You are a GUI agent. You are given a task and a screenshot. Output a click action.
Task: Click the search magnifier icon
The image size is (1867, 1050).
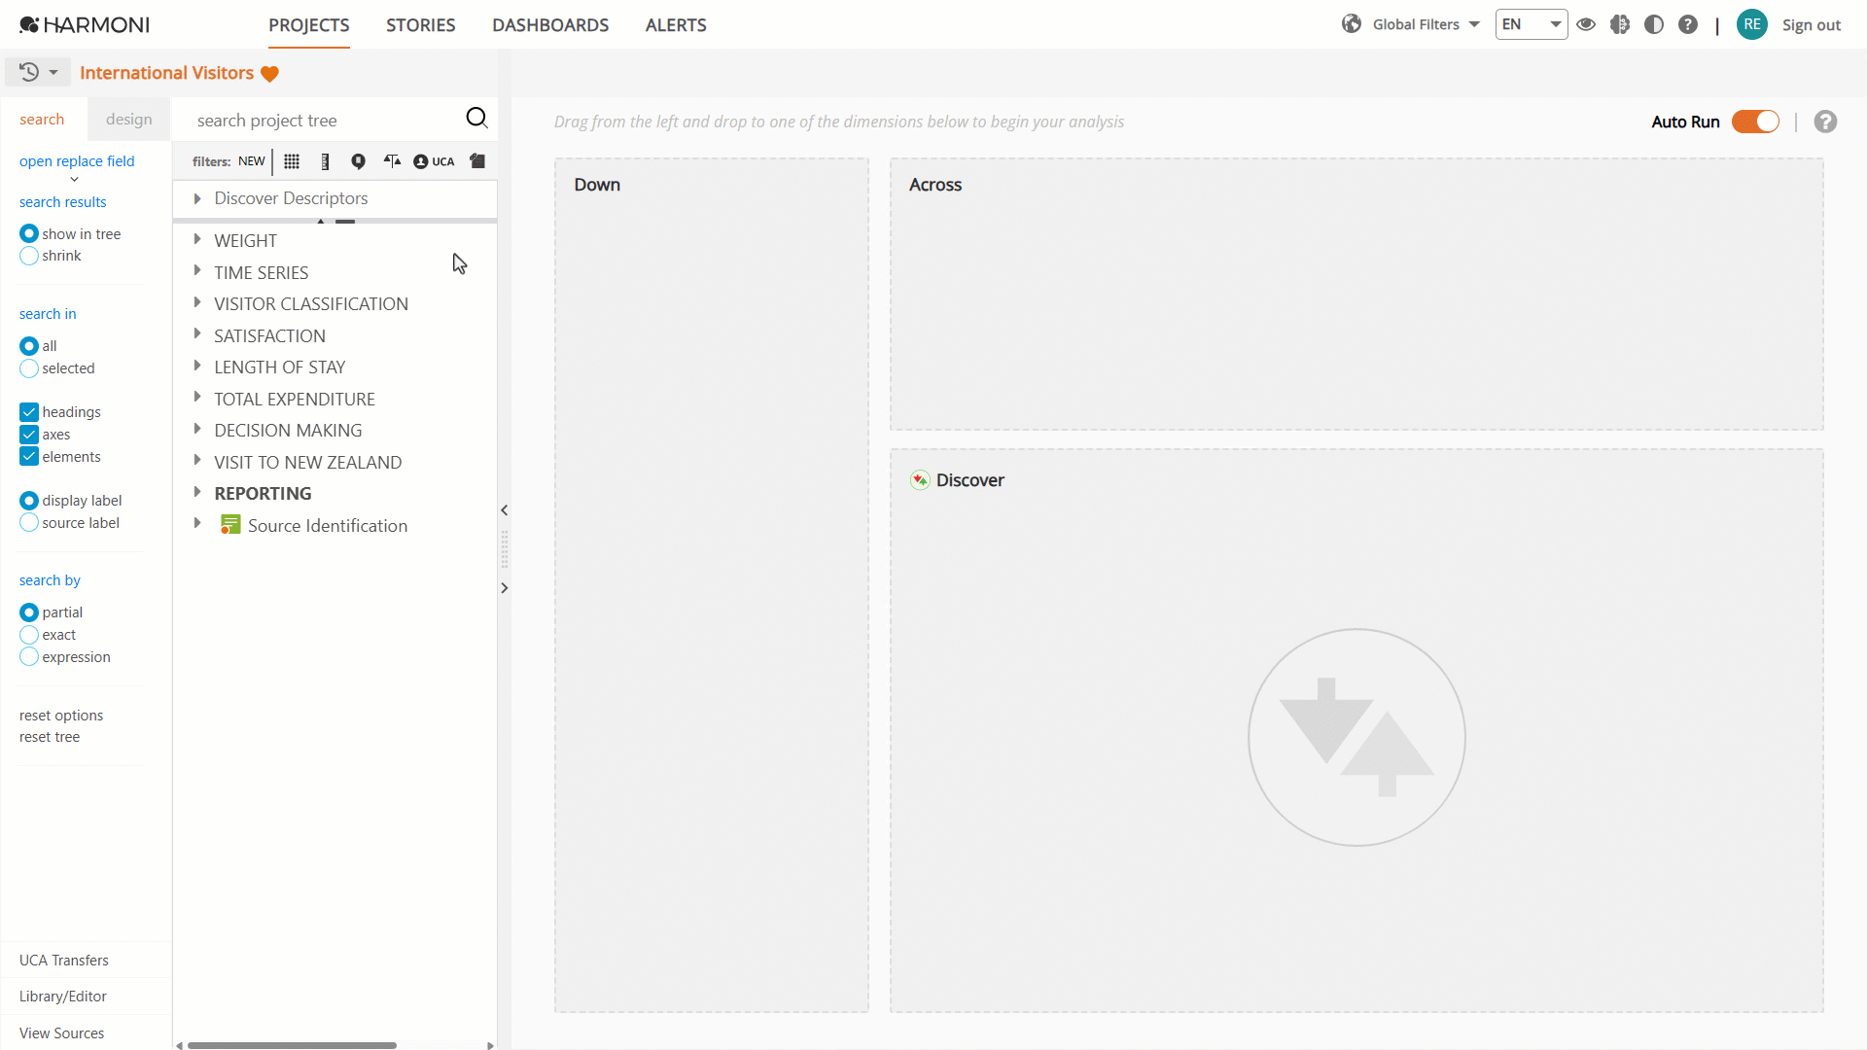[476, 119]
